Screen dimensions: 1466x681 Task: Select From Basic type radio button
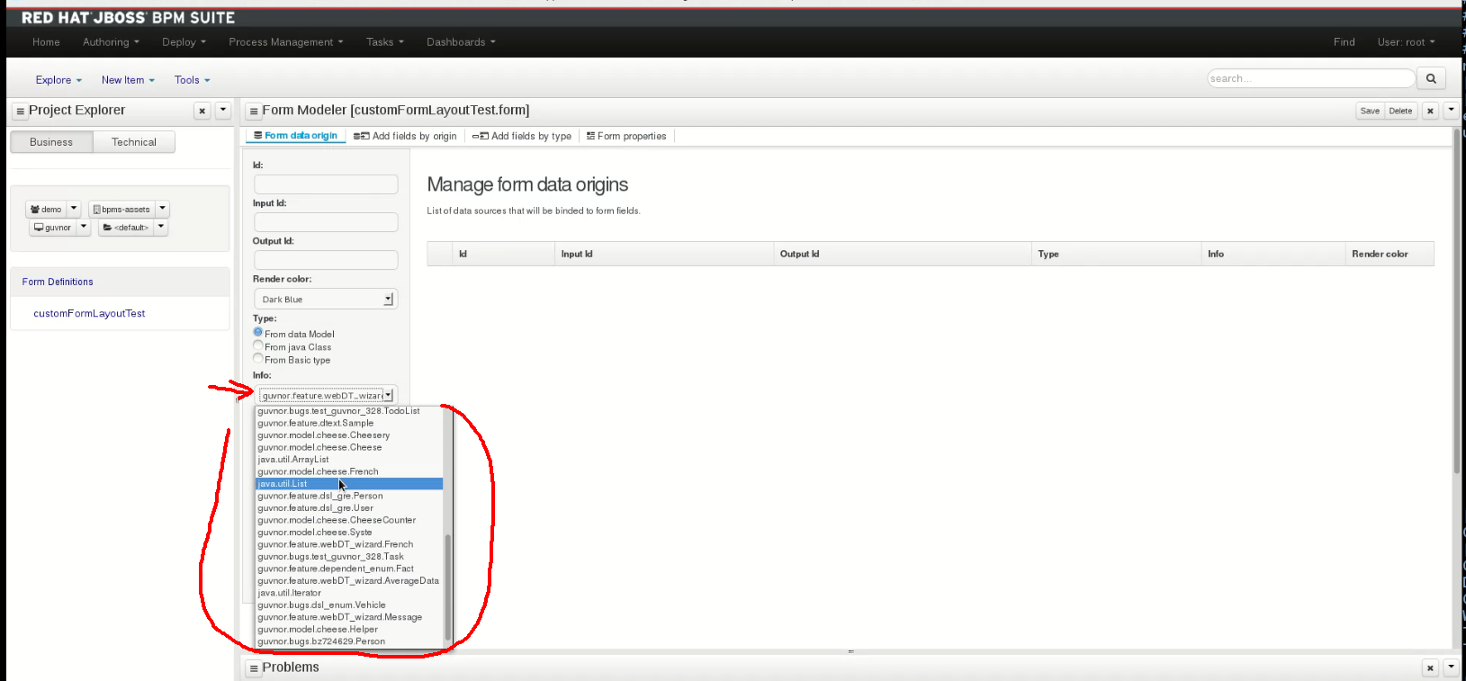258,358
